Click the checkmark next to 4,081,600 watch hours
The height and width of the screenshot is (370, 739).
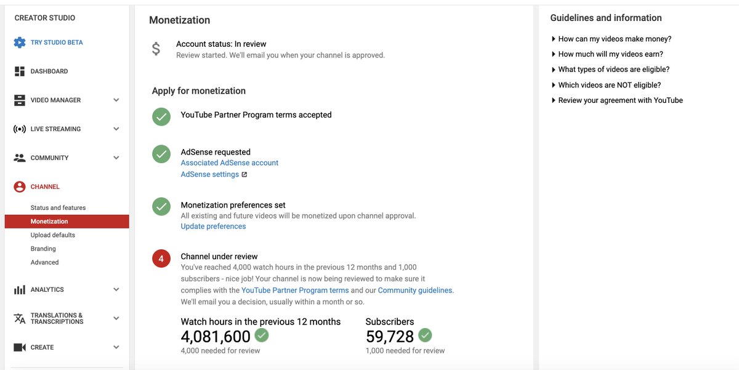pyautogui.click(x=262, y=336)
